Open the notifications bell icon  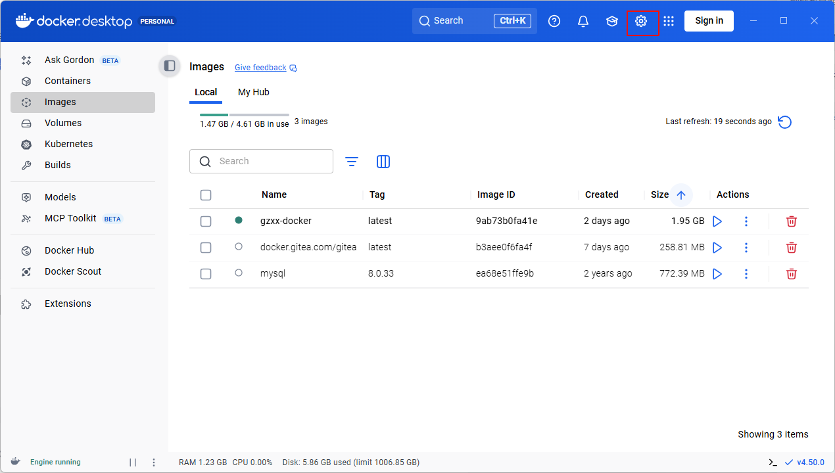(x=583, y=21)
